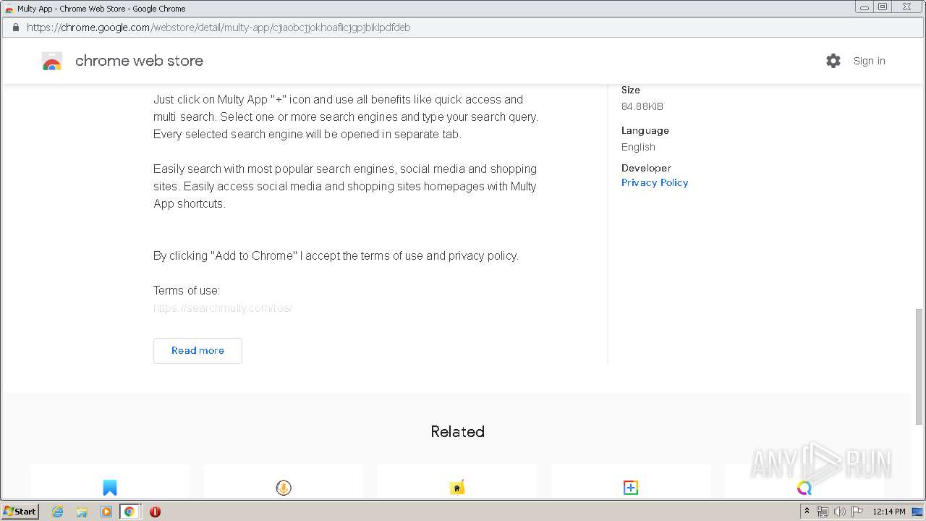Click the 'Terms of use:' text
Screen dimensions: 926x521
187,290
